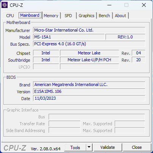Click the empty Transfer Rate field
Viewport: 153px width, 153px height.
(65, 124)
